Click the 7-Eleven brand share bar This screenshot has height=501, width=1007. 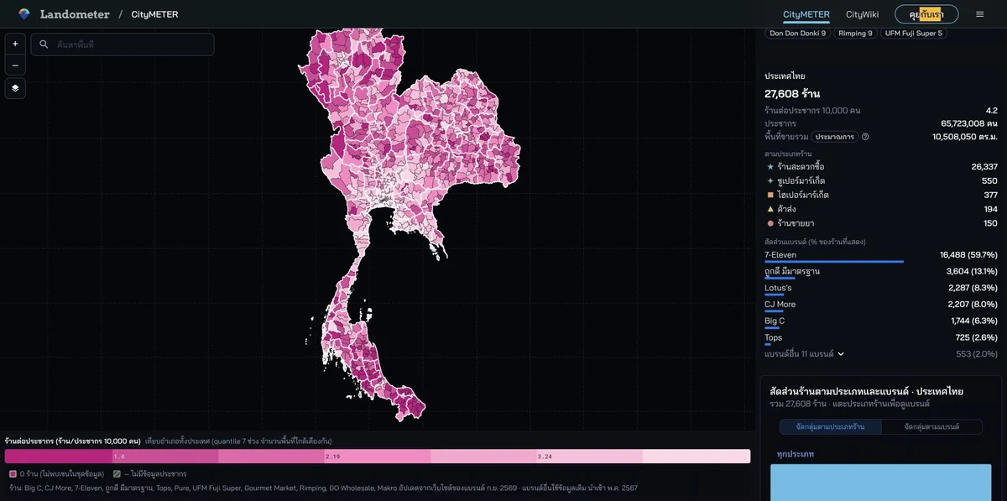(834, 262)
